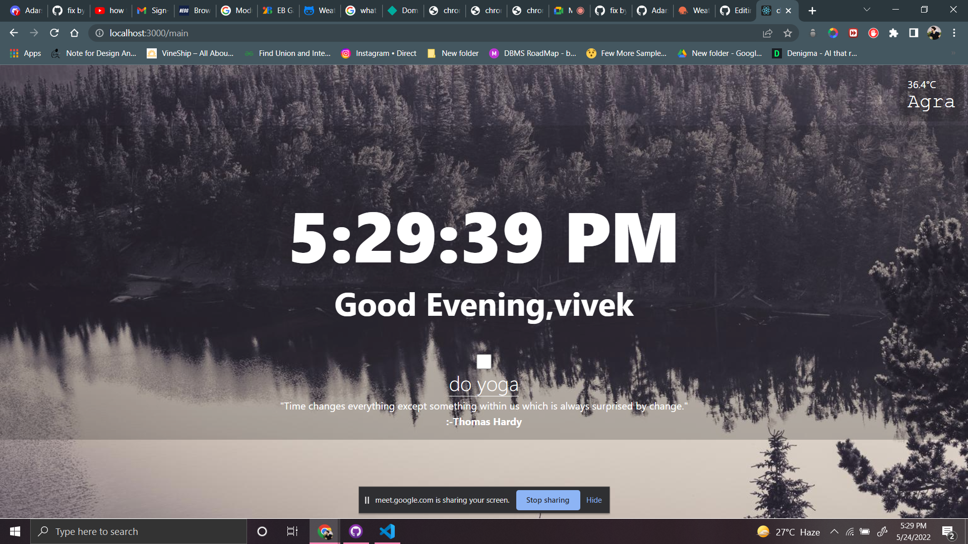Check the checkbox above 'do yoga'

coord(483,361)
